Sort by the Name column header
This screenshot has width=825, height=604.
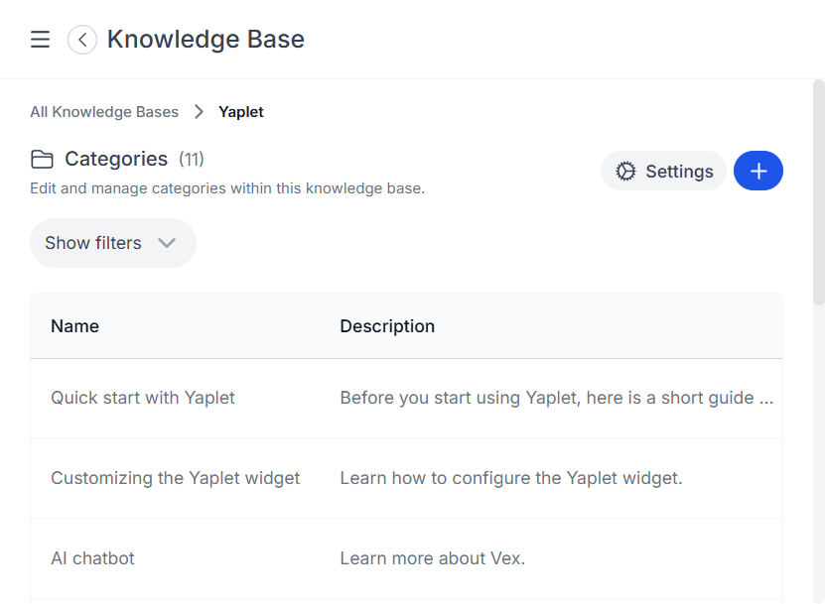pyautogui.click(x=74, y=326)
